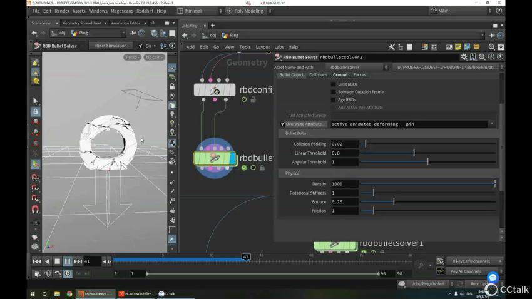
Task: Select the arrow Select tool in viewport toolbar
Action: point(35,101)
